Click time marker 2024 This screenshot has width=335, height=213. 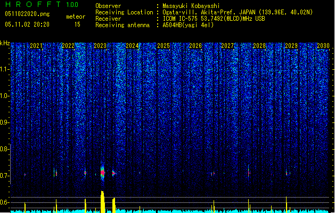(x=132, y=46)
